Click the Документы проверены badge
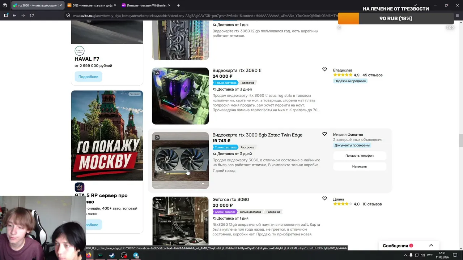 point(352,146)
